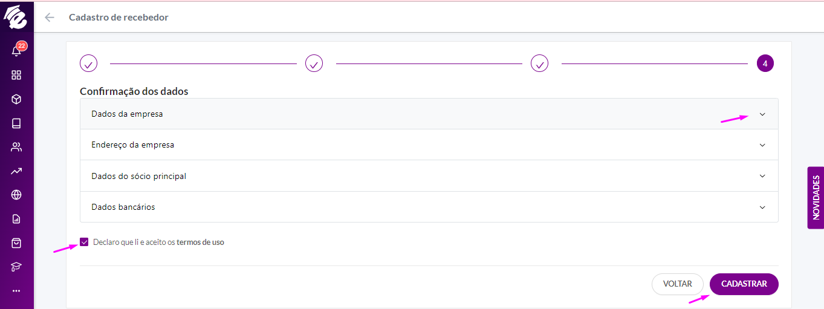Click the VOLTAR button
The height and width of the screenshot is (309, 824).
pyautogui.click(x=677, y=284)
